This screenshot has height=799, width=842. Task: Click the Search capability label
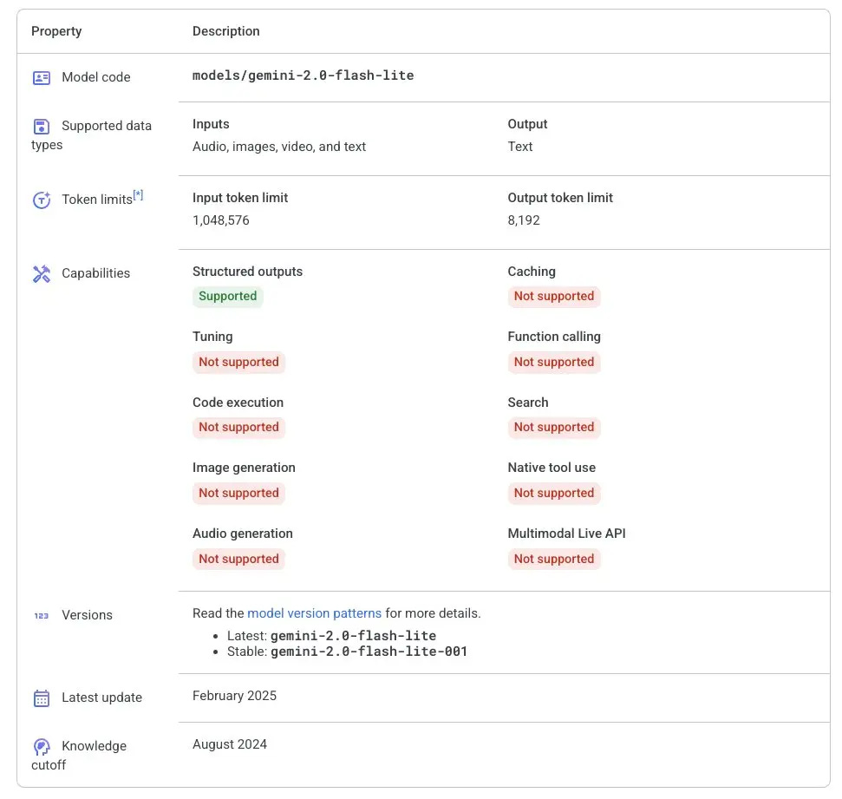(528, 403)
